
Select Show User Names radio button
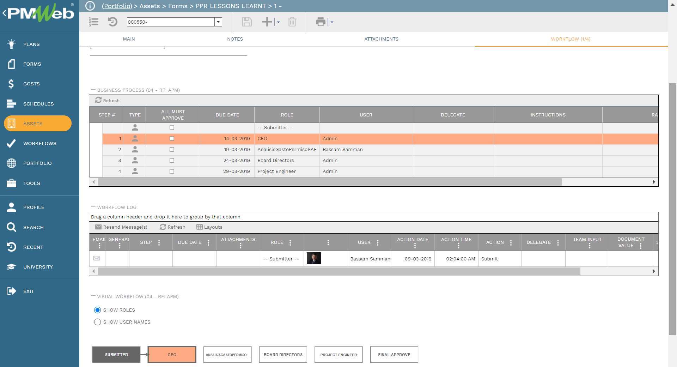tap(98, 322)
